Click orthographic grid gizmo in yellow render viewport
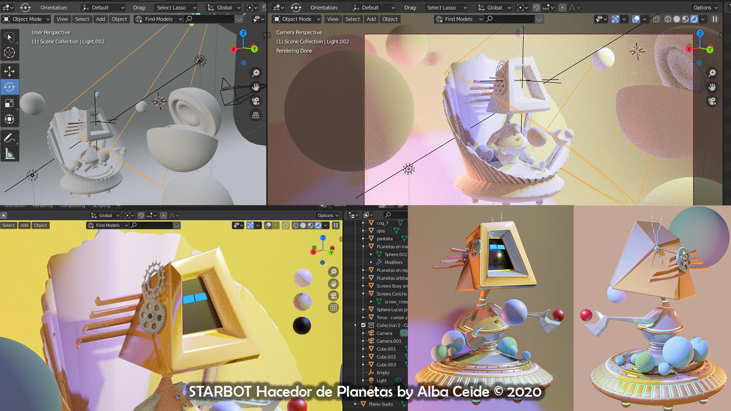Viewport: 731px width, 411px height. click(x=333, y=307)
